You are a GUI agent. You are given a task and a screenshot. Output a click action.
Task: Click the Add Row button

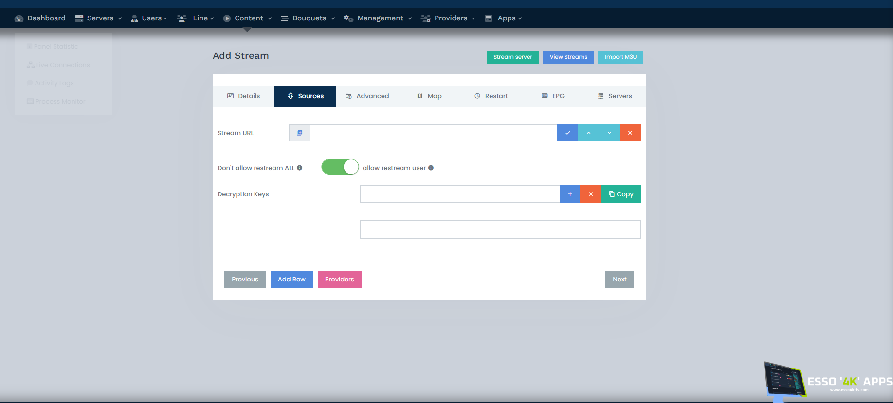[292, 280]
